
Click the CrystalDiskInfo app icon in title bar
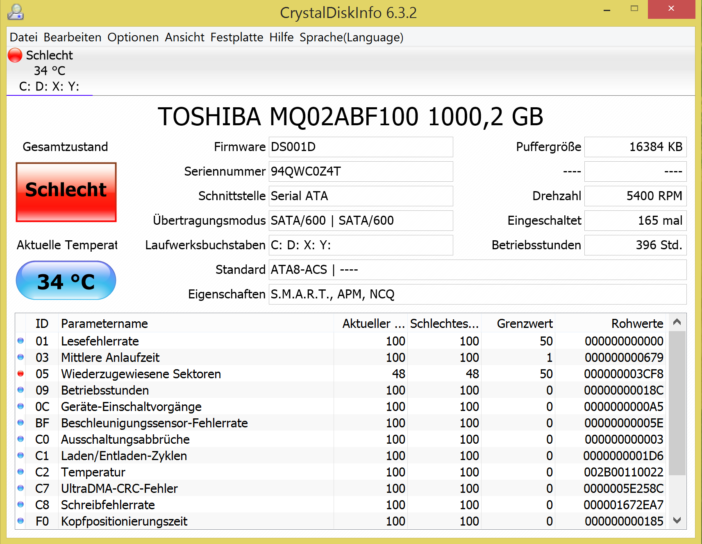16,12
